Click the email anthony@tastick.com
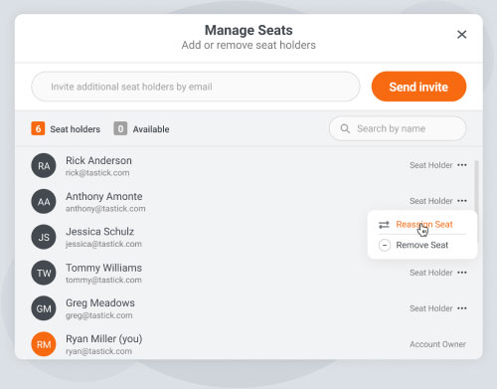The image size is (497, 389). (105, 209)
